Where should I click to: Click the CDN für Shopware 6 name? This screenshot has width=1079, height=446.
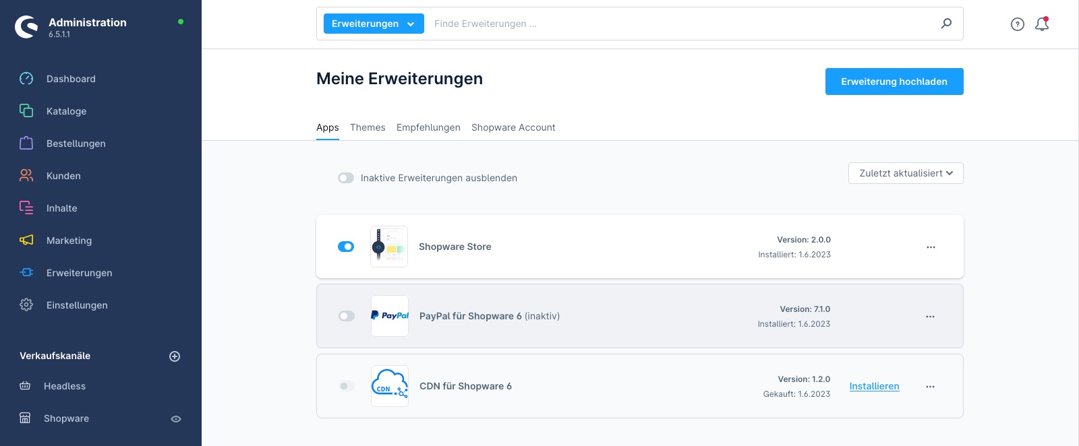465,386
